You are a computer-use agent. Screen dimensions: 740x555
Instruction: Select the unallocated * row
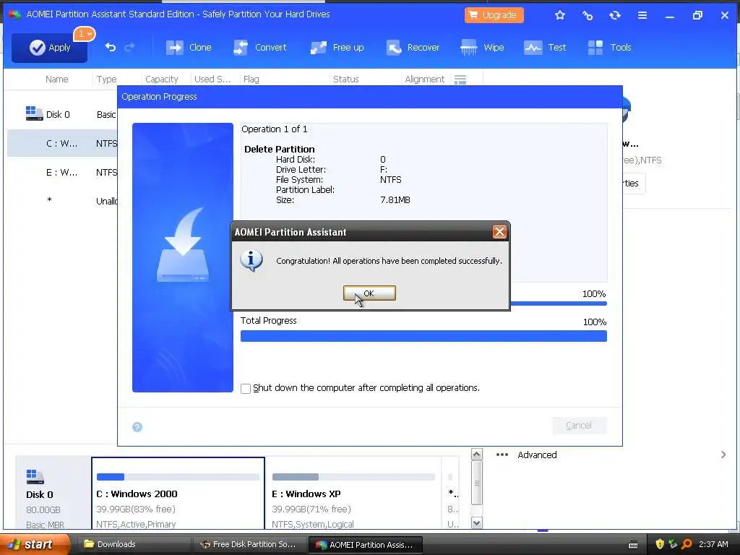[x=62, y=201]
